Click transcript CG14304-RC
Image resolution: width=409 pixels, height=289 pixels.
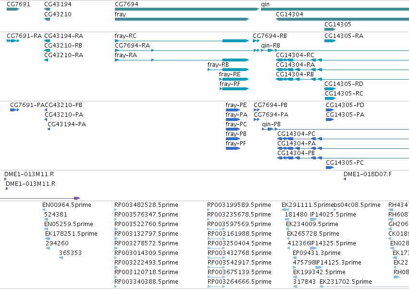pyautogui.click(x=295, y=55)
